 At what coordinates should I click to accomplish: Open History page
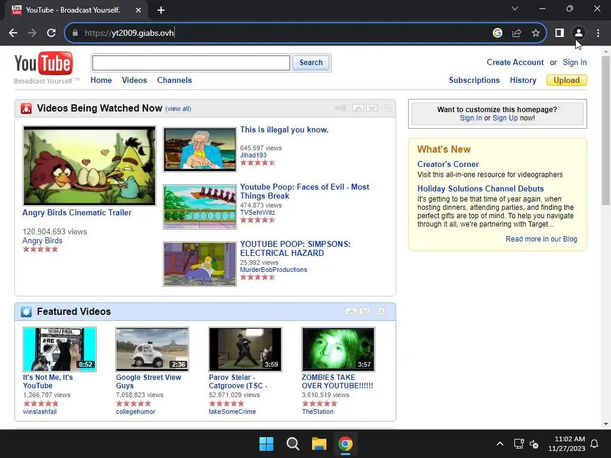pyautogui.click(x=523, y=81)
